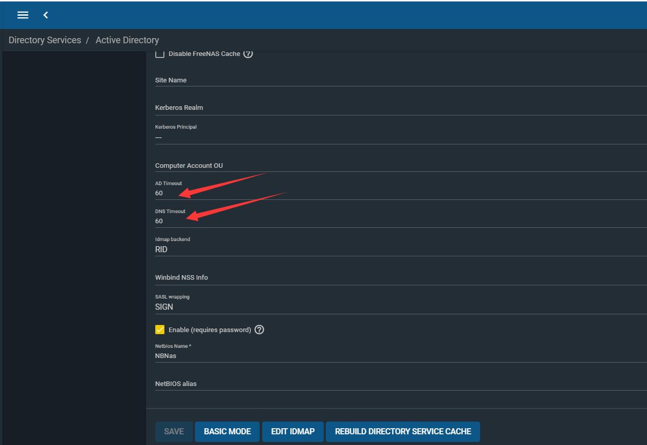Open Idmap backend dropdown showing RID
647x445 pixels.
397,249
